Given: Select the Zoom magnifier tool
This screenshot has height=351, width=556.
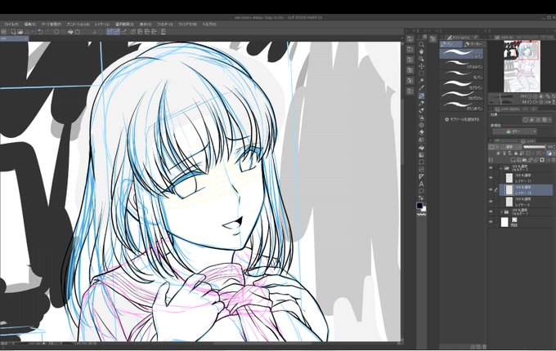Looking at the screenshot, I should pyautogui.click(x=421, y=45).
